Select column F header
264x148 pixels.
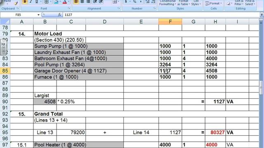pos(170,22)
